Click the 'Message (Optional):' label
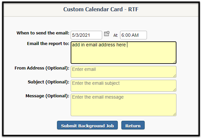The height and width of the screenshot is (139, 202). (x=47, y=96)
